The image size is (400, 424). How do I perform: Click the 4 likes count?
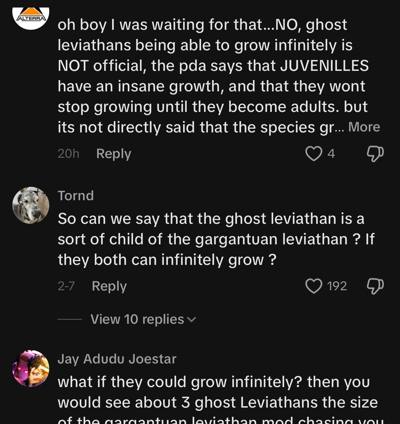pyautogui.click(x=331, y=154)
